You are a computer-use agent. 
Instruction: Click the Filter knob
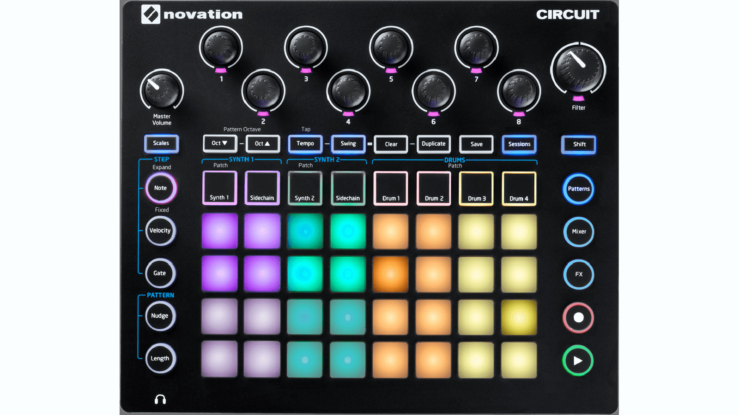(578, 70)
